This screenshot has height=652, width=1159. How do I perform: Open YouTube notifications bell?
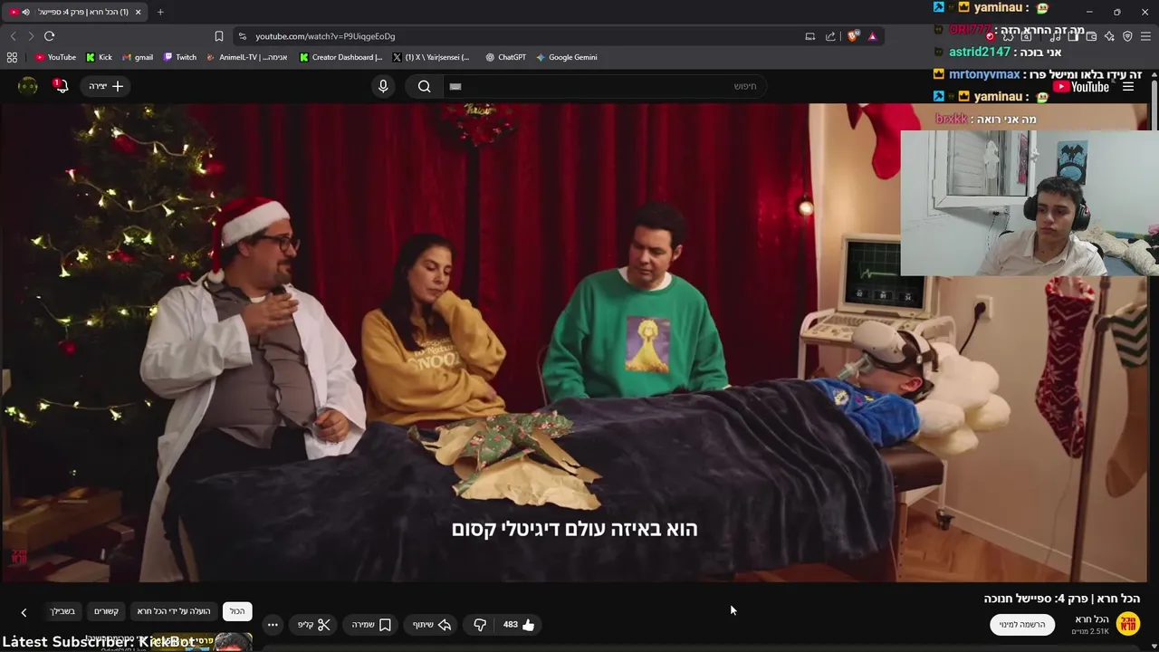click(61, 86)
